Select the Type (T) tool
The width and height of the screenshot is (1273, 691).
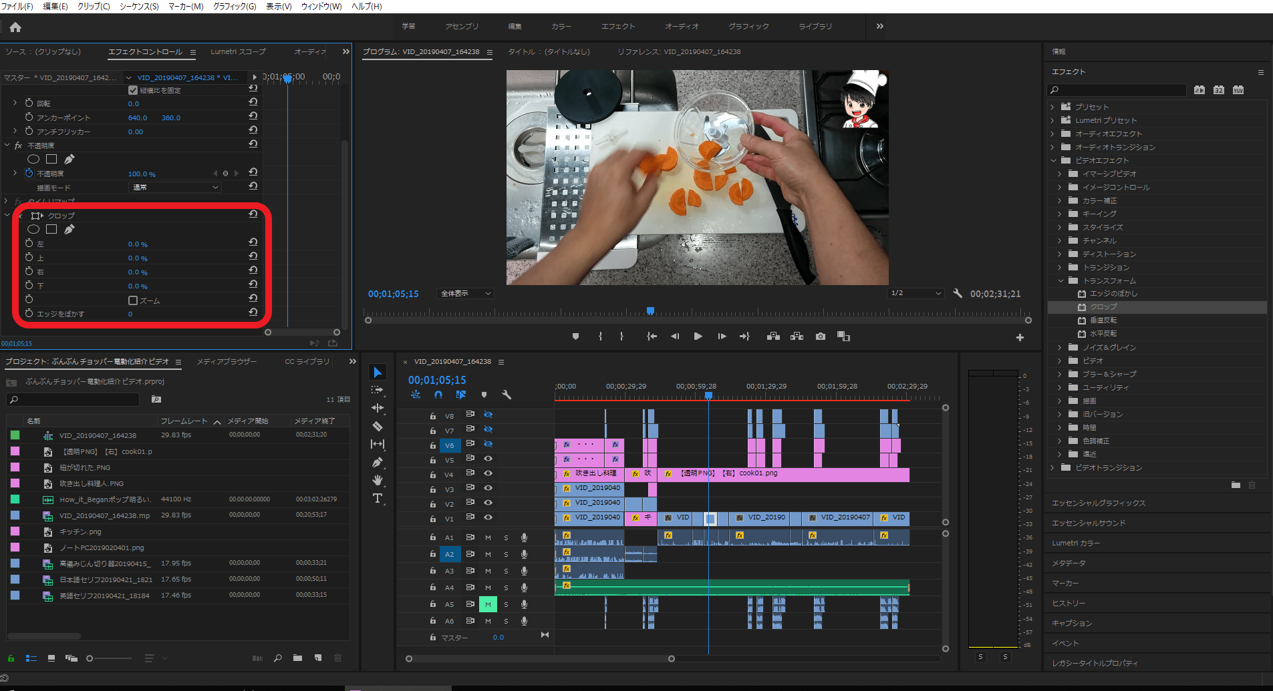click(378, 498)
